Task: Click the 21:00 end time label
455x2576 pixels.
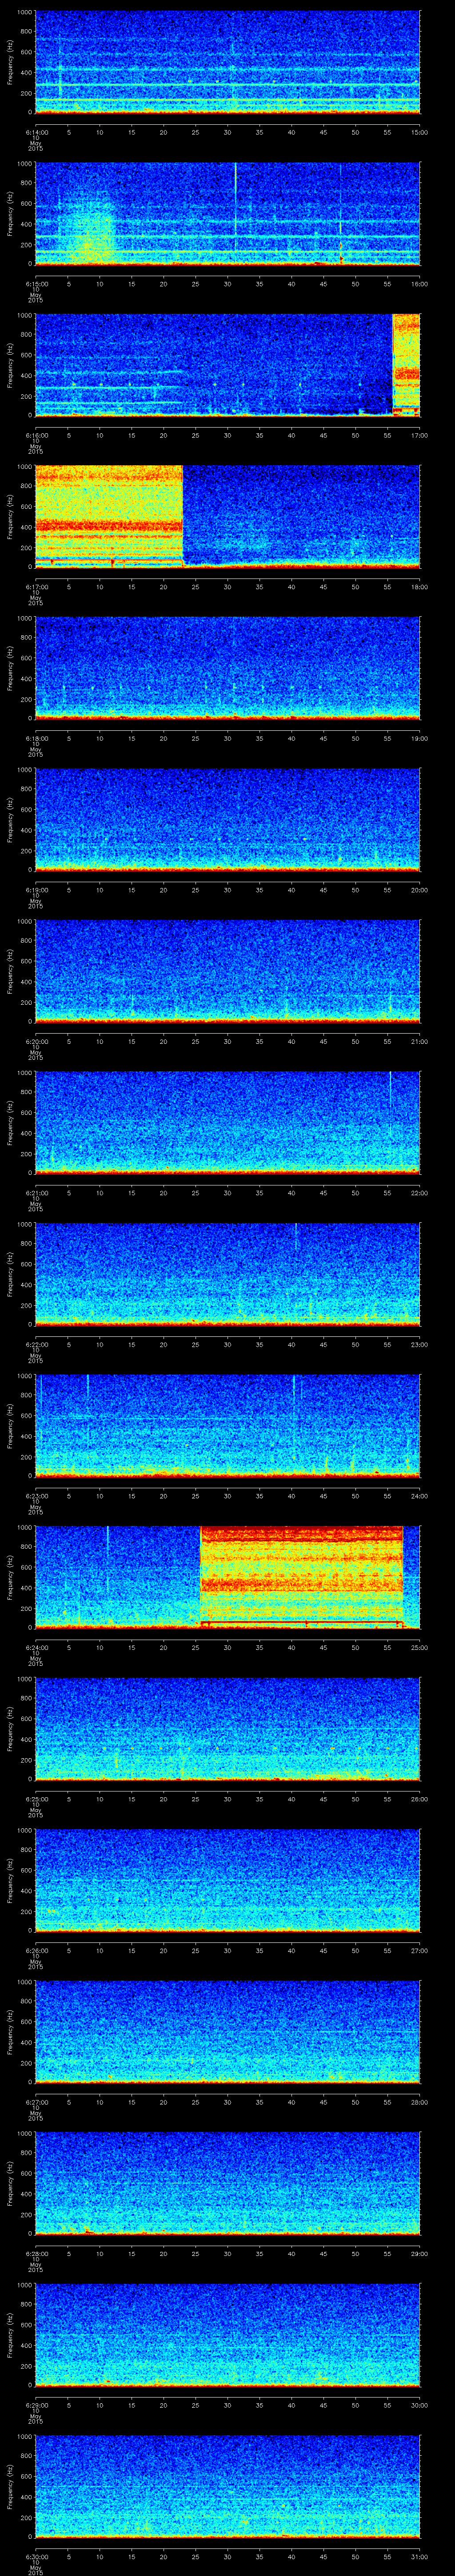Action: (x=420, y=1041)
